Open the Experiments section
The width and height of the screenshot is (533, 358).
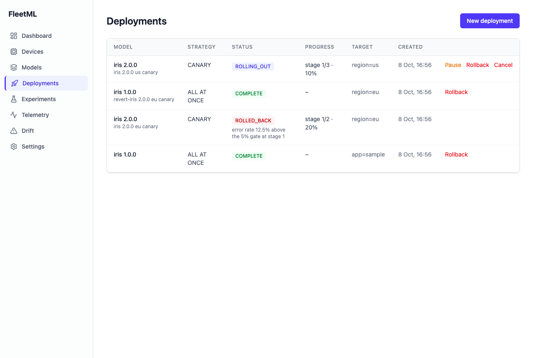[x=46, y=99]
